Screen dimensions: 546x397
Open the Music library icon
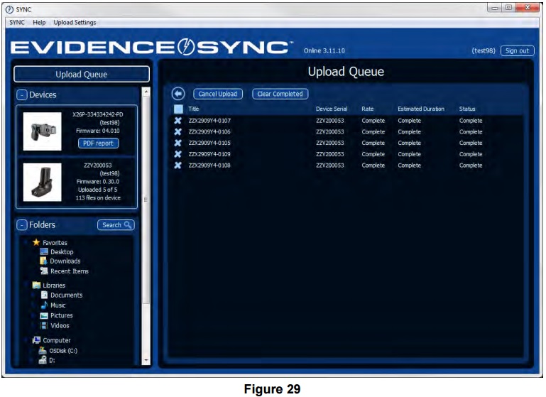pyautogui.click(x=44, y=305)
